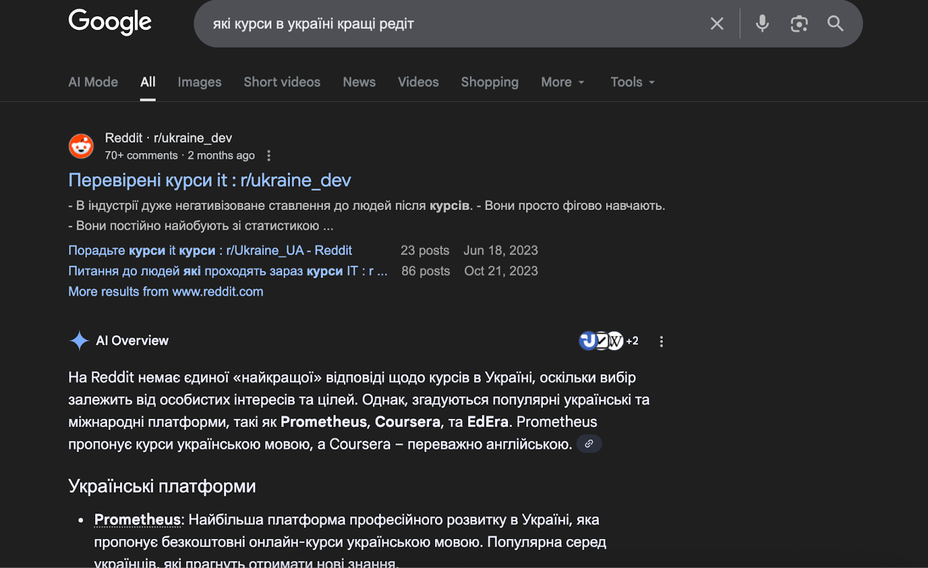
Task: Click the AI Overview sparkle icon
Action: [x=79, y=341]
